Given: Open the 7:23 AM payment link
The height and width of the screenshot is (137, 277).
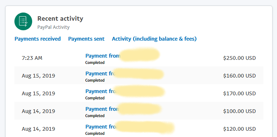Looking at the screenshot, I should 103,56.
